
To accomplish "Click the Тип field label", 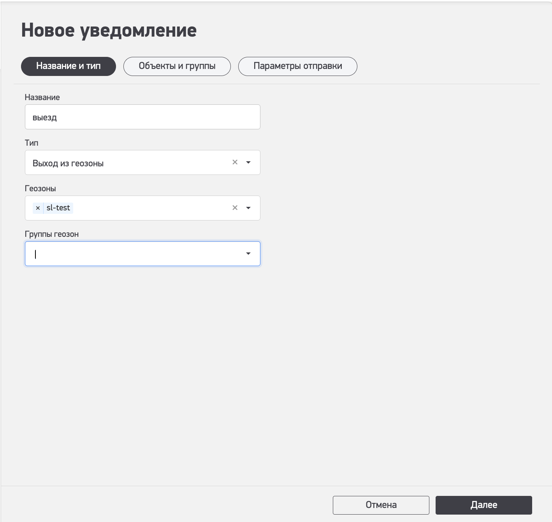I will pyautogui.click(x=32, y=143).
